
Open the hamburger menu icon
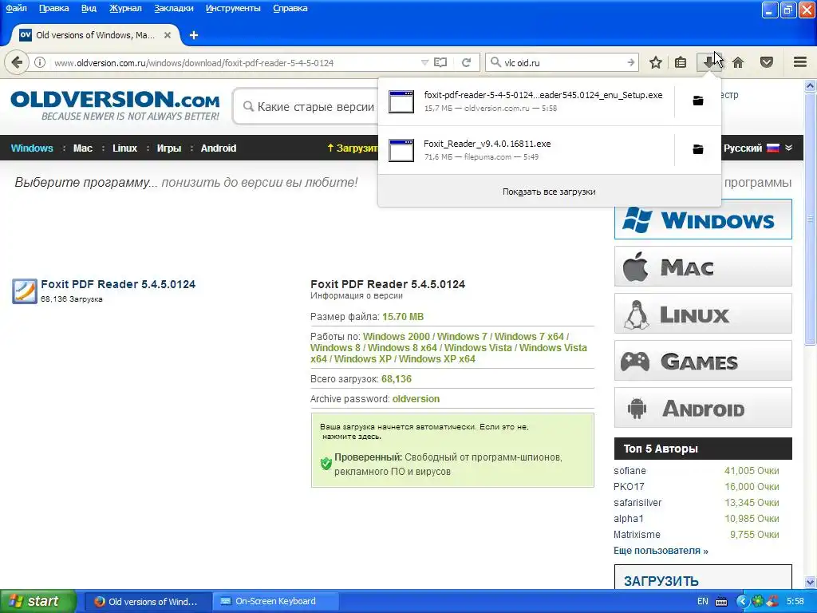pos(800,62)
